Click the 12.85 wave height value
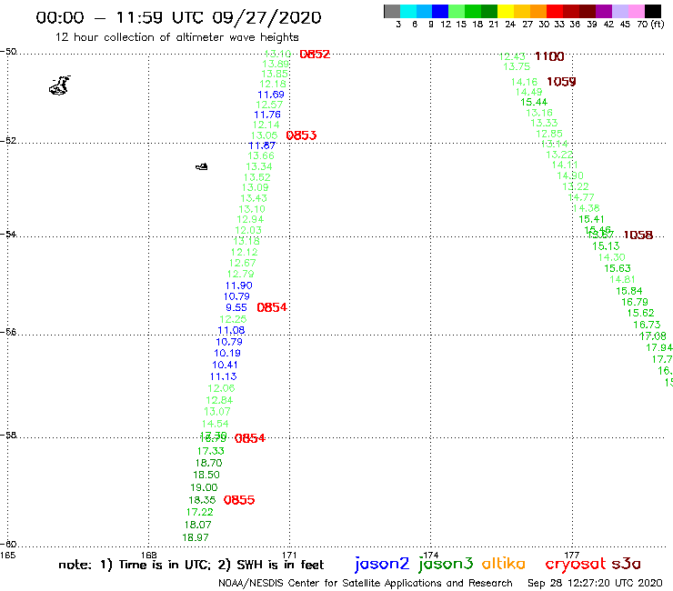Image resolution: width=673 pixels, height=591 pixels. [x=549, y=134]
